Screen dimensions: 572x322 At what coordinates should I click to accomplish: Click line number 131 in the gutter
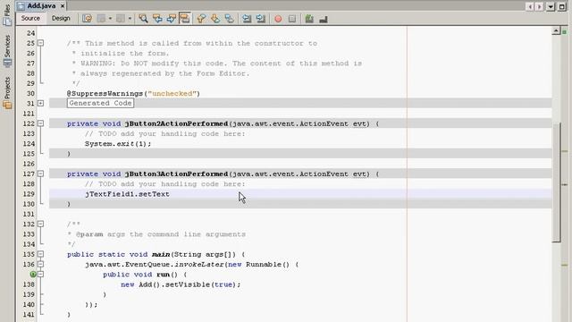click(29, 214)
